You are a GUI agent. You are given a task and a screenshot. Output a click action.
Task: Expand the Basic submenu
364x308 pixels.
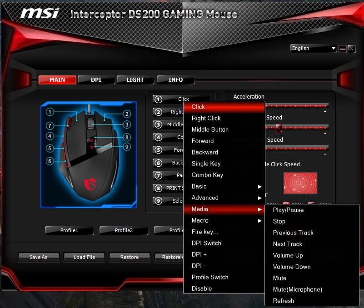[224, 186]
